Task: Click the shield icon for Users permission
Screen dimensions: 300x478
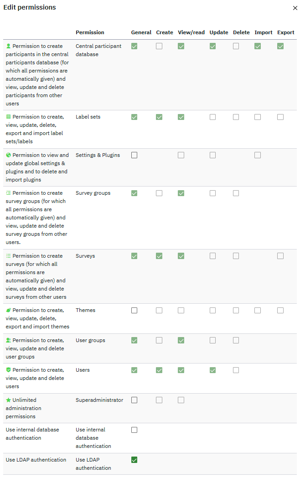Action: point(8,370)
